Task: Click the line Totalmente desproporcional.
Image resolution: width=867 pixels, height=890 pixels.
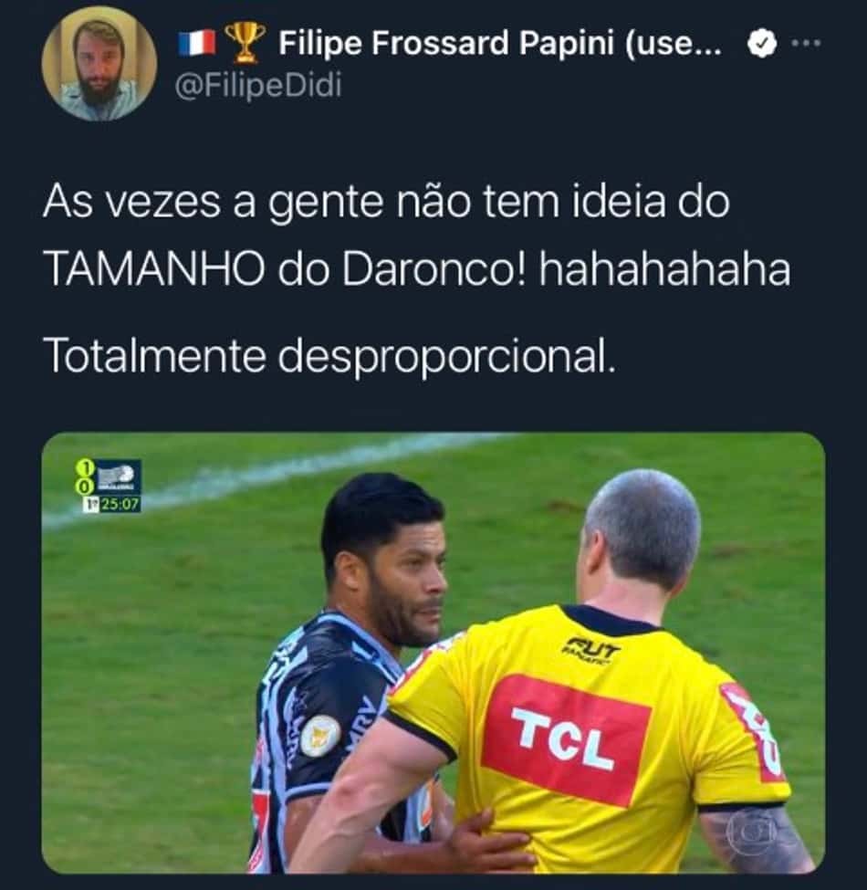Action: pyautogui.click(x=329, y=357)
